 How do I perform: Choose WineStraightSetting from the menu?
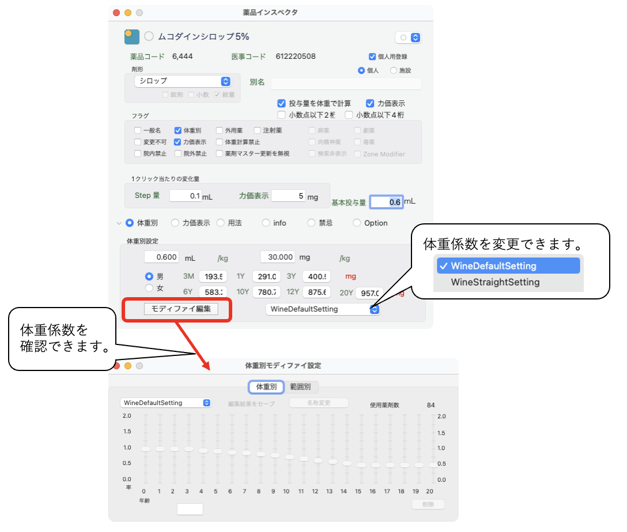[495, 282]
